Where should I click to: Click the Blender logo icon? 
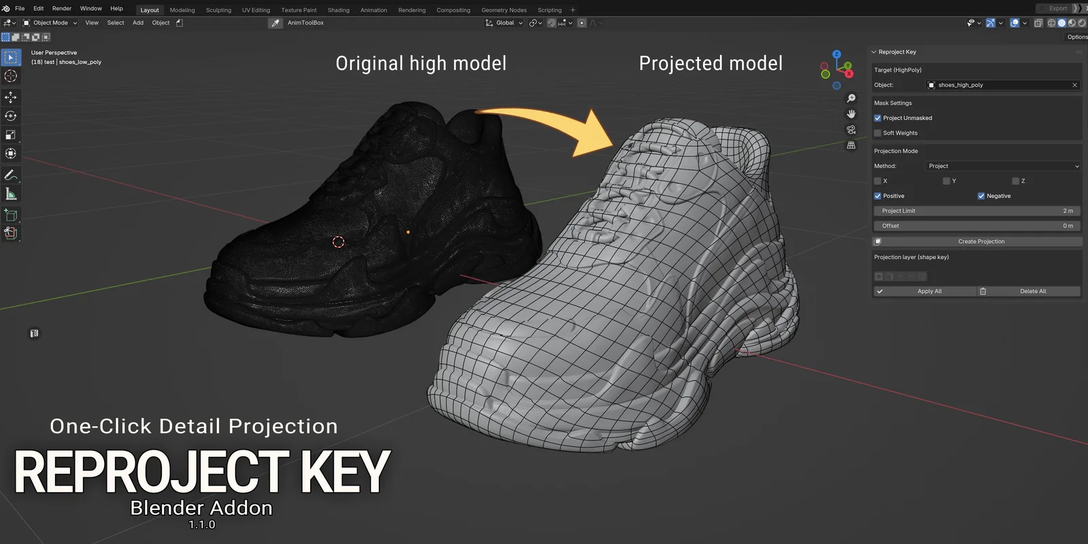click(x=6, y=8)
